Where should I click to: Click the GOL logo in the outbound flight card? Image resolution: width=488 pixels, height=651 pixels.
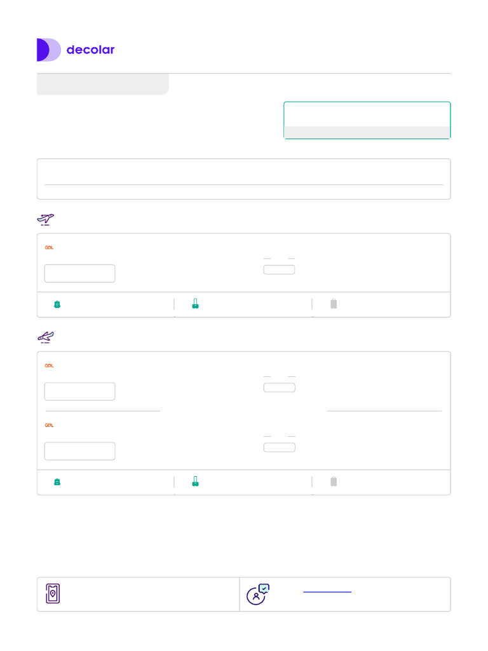(49, 247)
